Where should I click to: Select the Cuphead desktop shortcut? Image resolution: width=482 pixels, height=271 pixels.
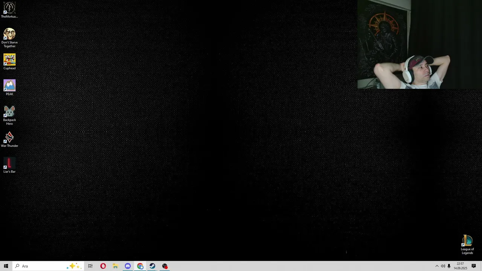click(x=9, y=62)
